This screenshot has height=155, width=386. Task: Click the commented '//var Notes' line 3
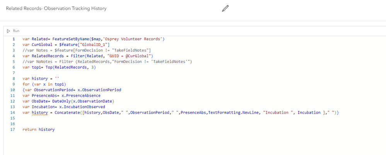coord(87,50)
